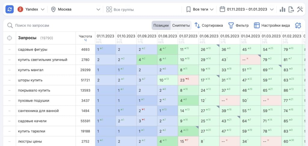Click the calendar icon beside date range
Image resolution: width=308 pixels, height=146 pixels.
[x=222, y=9]
